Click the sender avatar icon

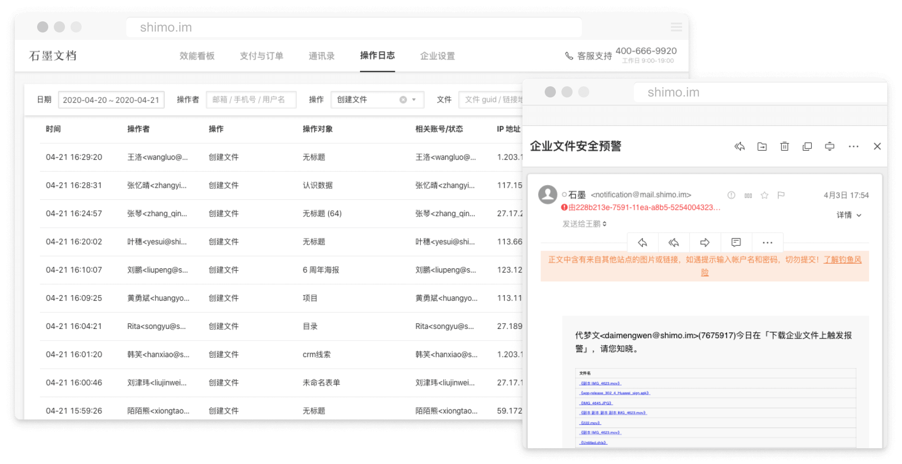[548, 195]
